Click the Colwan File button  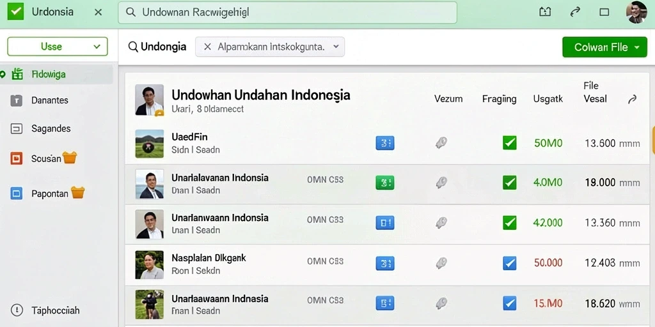(605, 47)
